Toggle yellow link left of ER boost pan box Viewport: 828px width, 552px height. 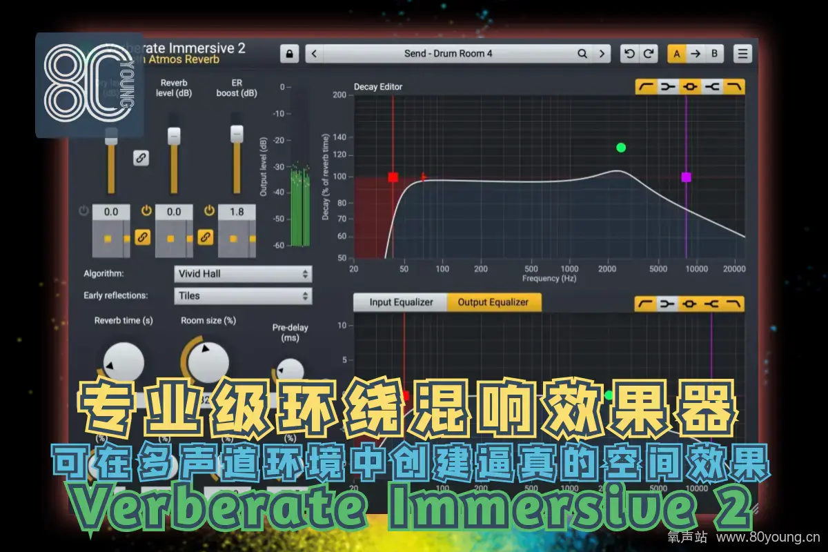coord(206,237)
